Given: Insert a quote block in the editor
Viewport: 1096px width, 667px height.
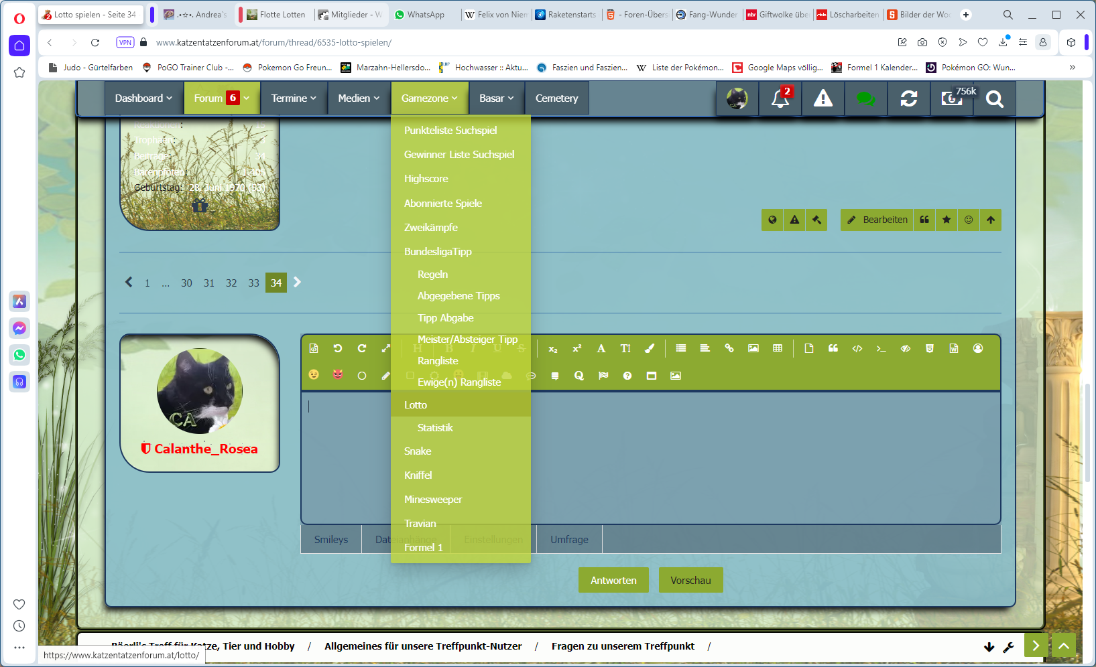Looking at the screenshot, I should [833, 348].
